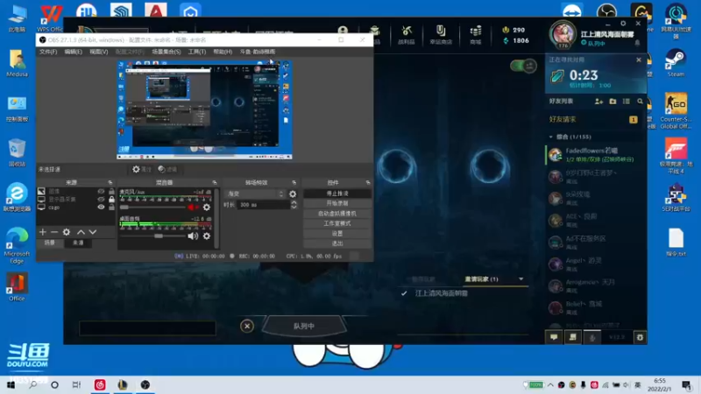Image resolution: width=701 pixels, height=394 pixels.
Task: Open the friends list view options icon
Action: 627,102
